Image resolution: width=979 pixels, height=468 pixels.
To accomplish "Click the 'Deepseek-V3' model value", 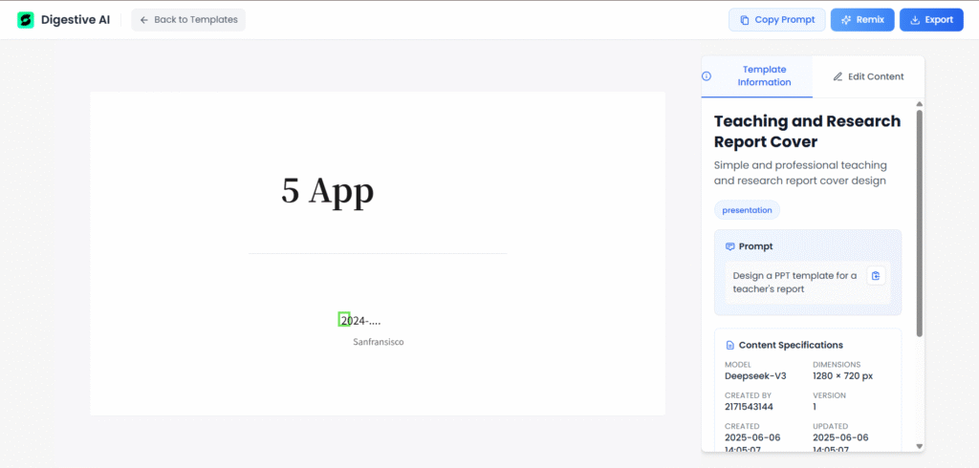I will click(x=755, y=376).
